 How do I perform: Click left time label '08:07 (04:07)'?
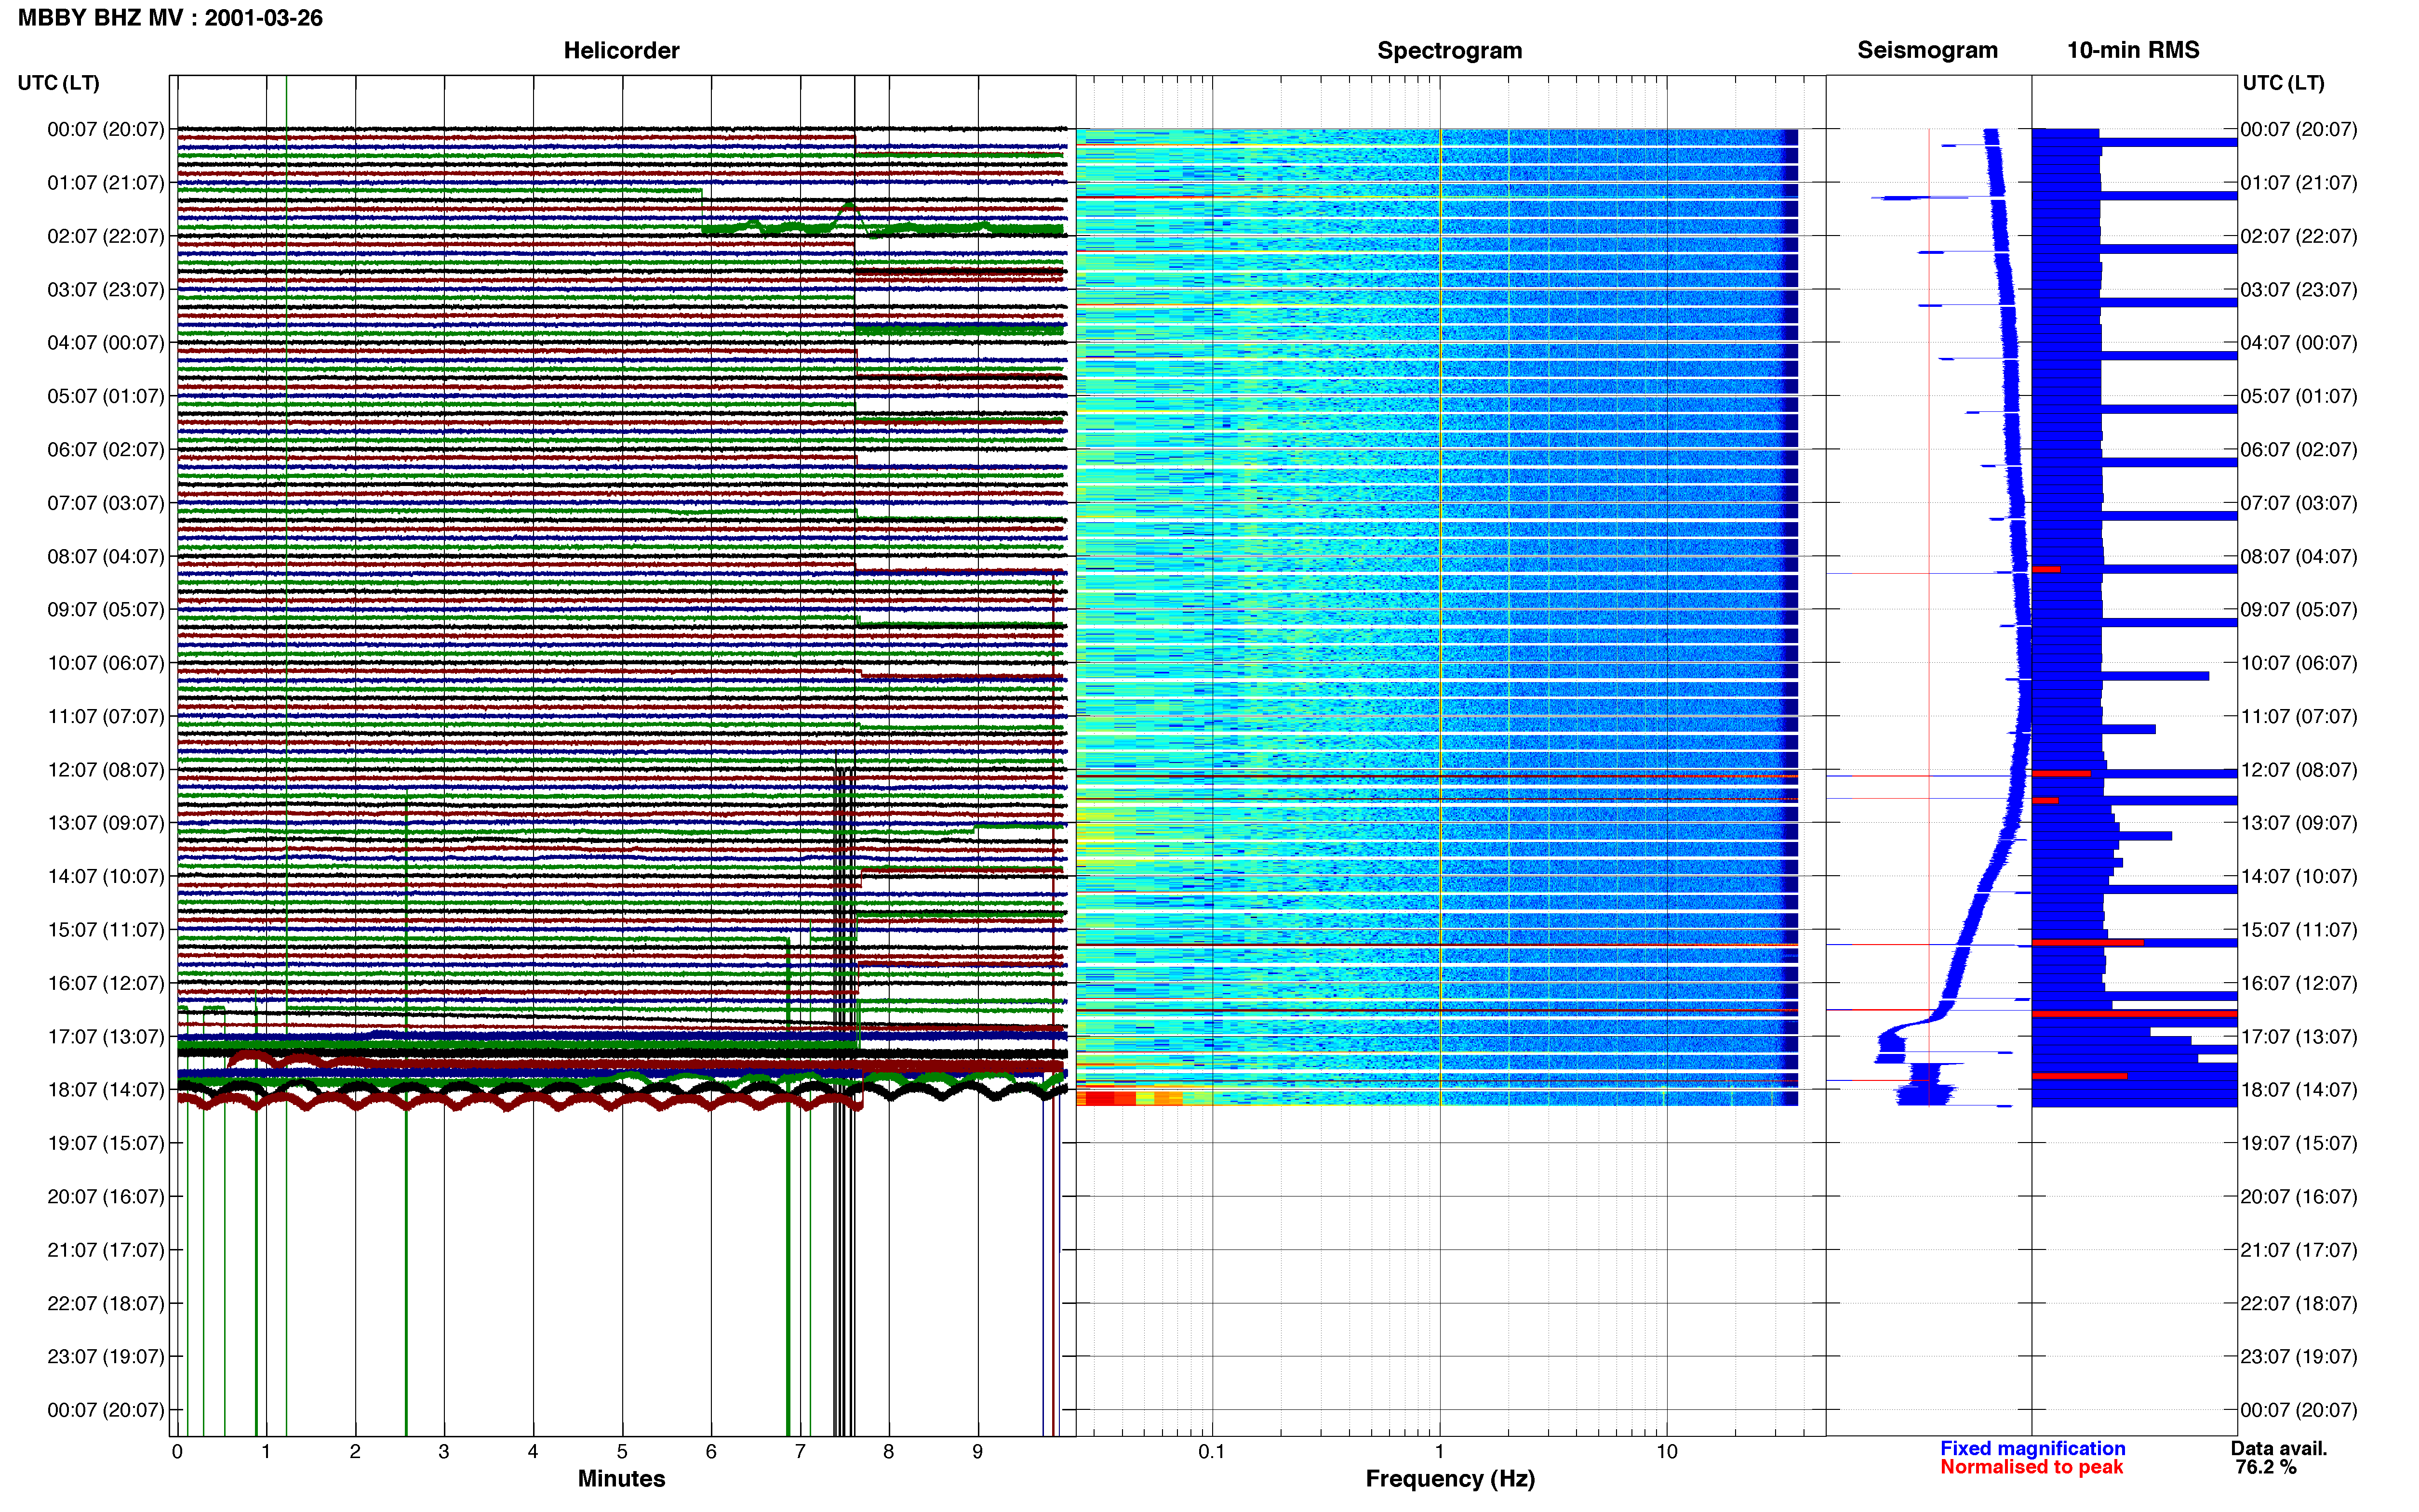[105, 556]
